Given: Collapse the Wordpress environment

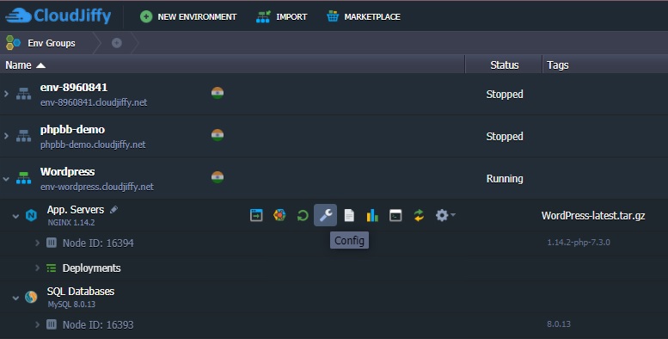Looking at the screenshot, I should pyautogui.click(x=6, y=179).
